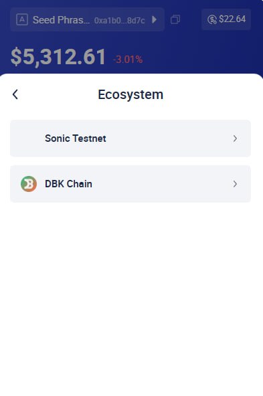
Task: Click the triangle arrow beside the address
Action: (154, 19)
